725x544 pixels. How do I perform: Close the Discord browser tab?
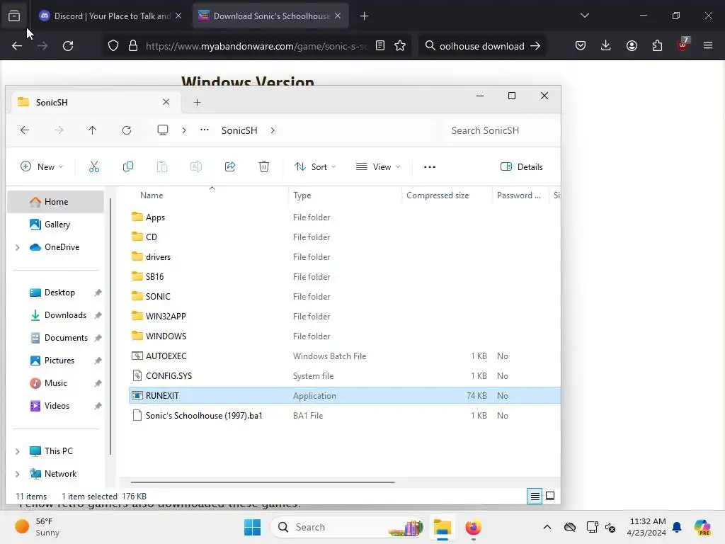[x=178, y=16]
